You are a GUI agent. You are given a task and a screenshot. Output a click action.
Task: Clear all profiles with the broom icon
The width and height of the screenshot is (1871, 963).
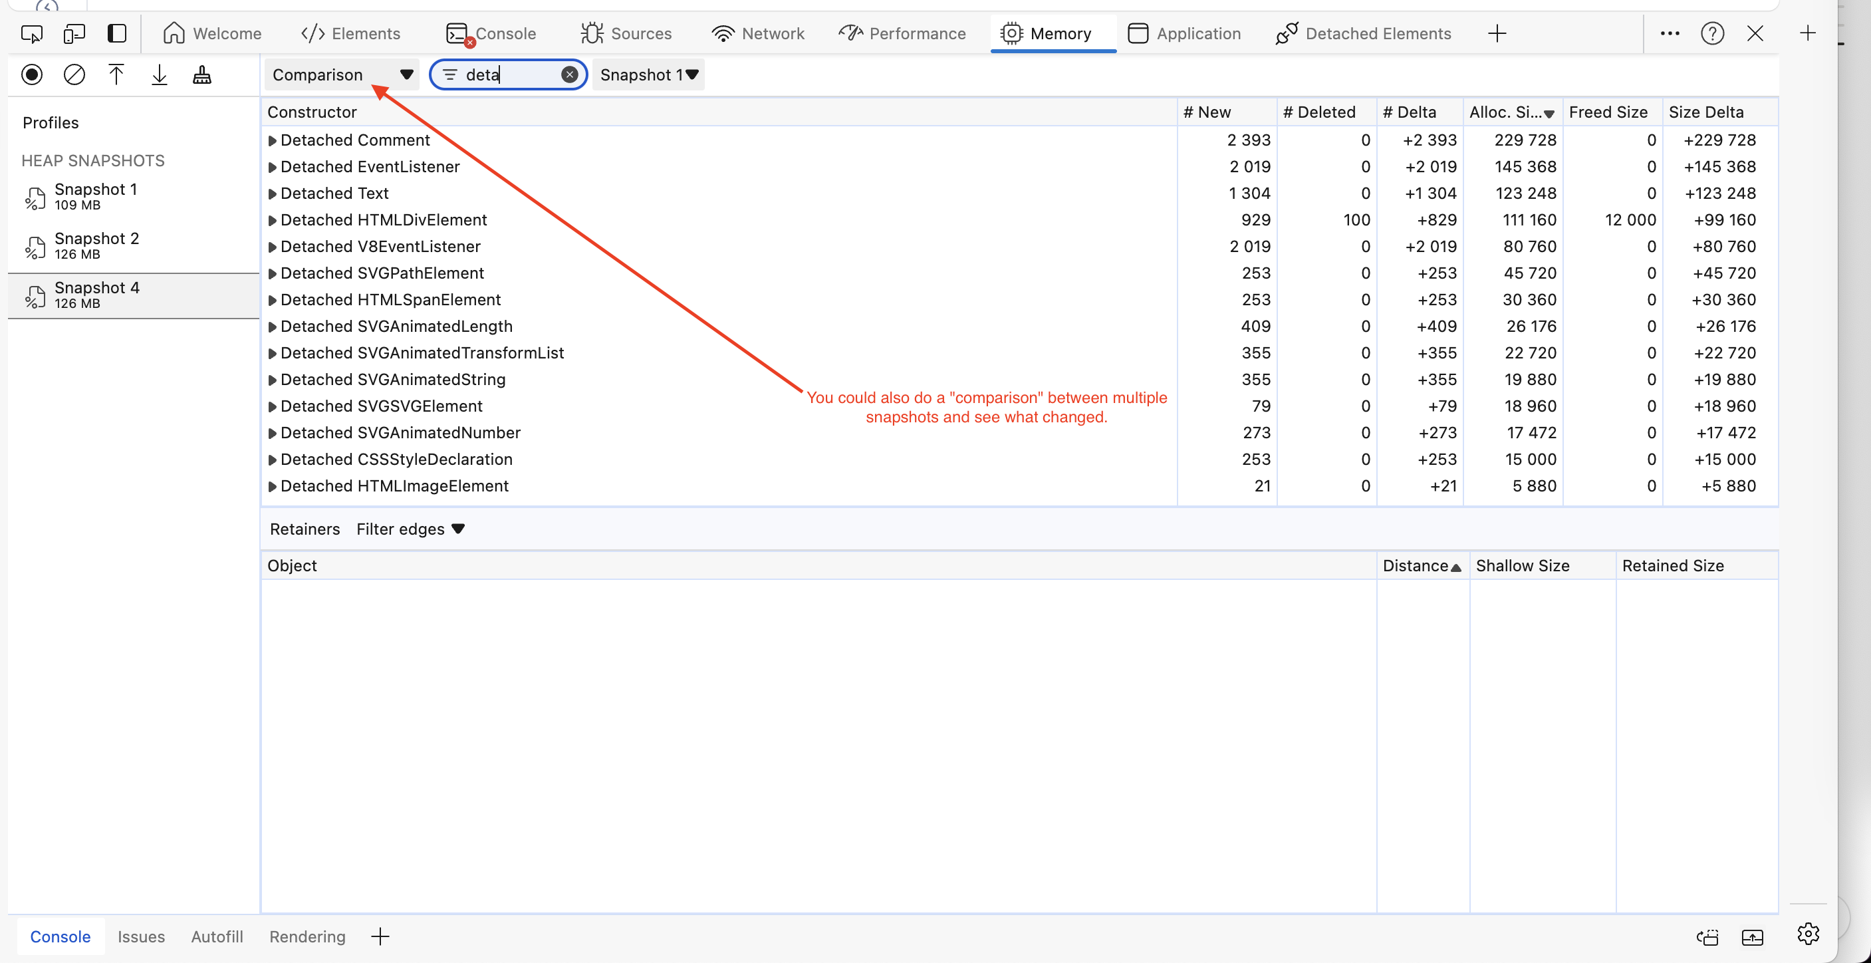pyautogui.click(x=202, y=74)
